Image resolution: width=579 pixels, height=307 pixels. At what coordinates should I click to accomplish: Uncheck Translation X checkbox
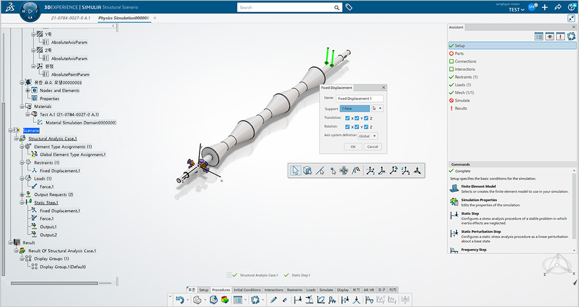[x=347, y=118]
